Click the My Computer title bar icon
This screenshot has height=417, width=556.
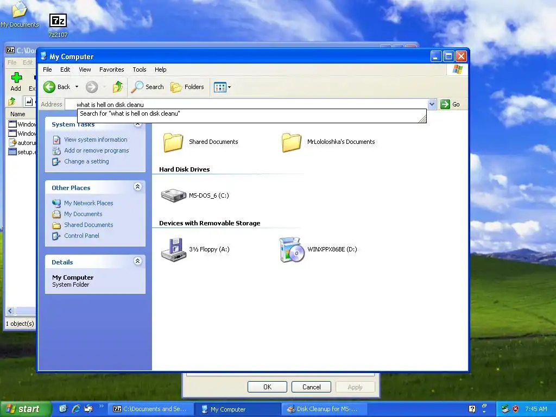click(43, 56)
